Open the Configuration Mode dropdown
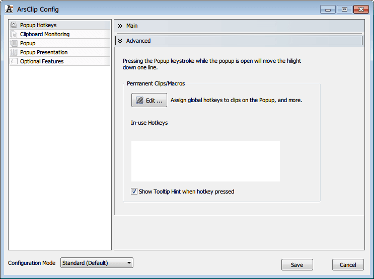The height and width of the screenshot is (279, 374). tap(97, 263)
